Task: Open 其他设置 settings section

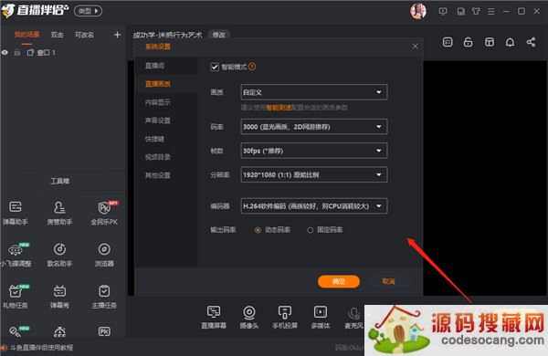Action: [166, 175]
